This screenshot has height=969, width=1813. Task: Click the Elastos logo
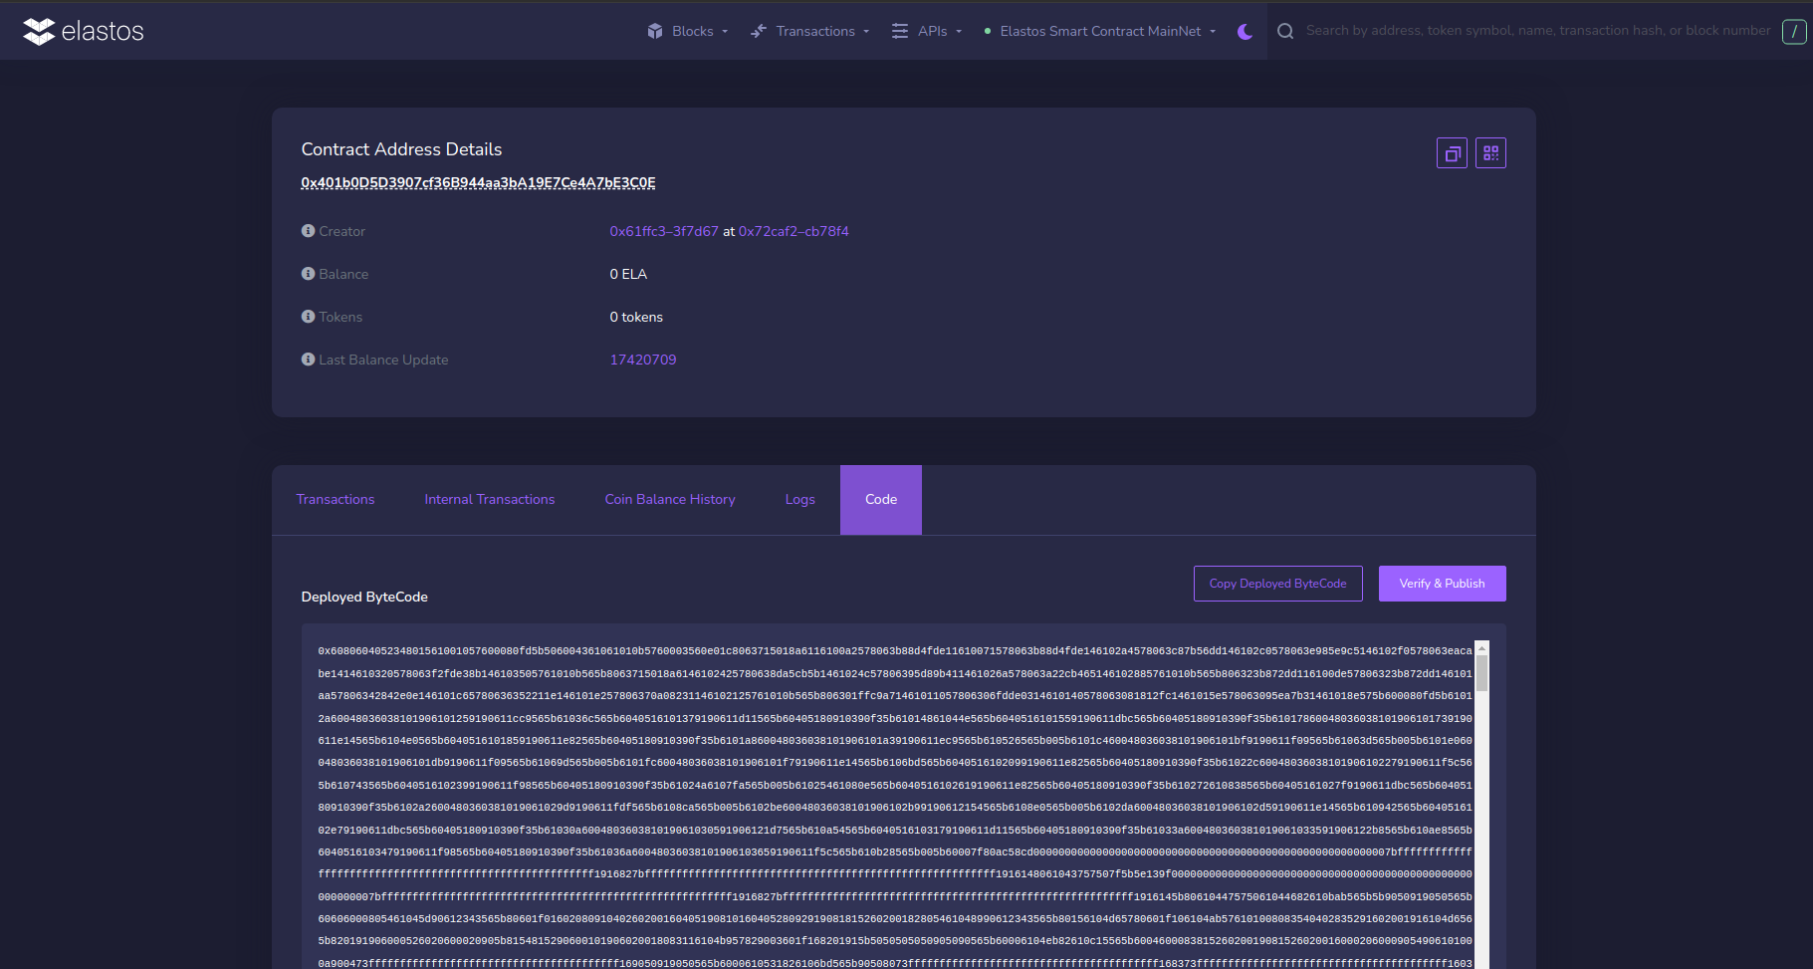[84, 31]
